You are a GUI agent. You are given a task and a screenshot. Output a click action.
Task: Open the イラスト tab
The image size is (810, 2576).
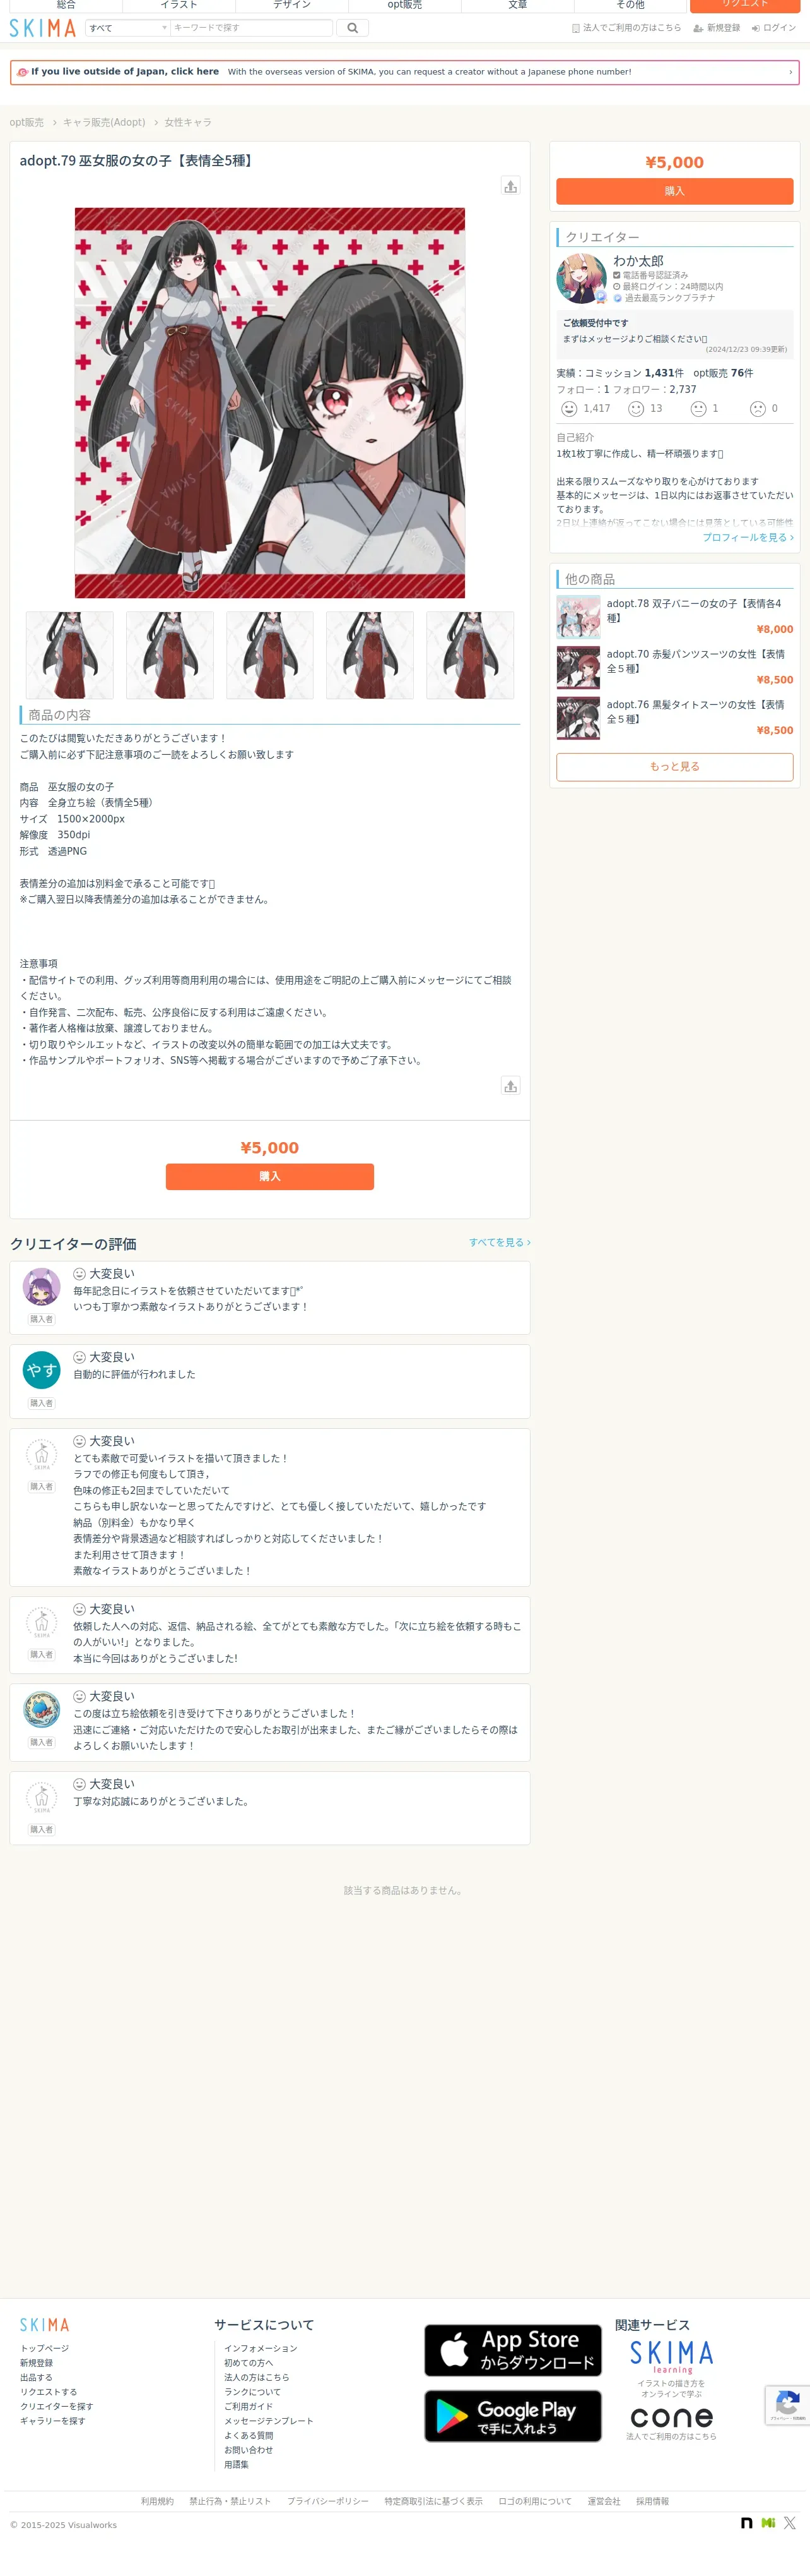click(x=179, y=5)
